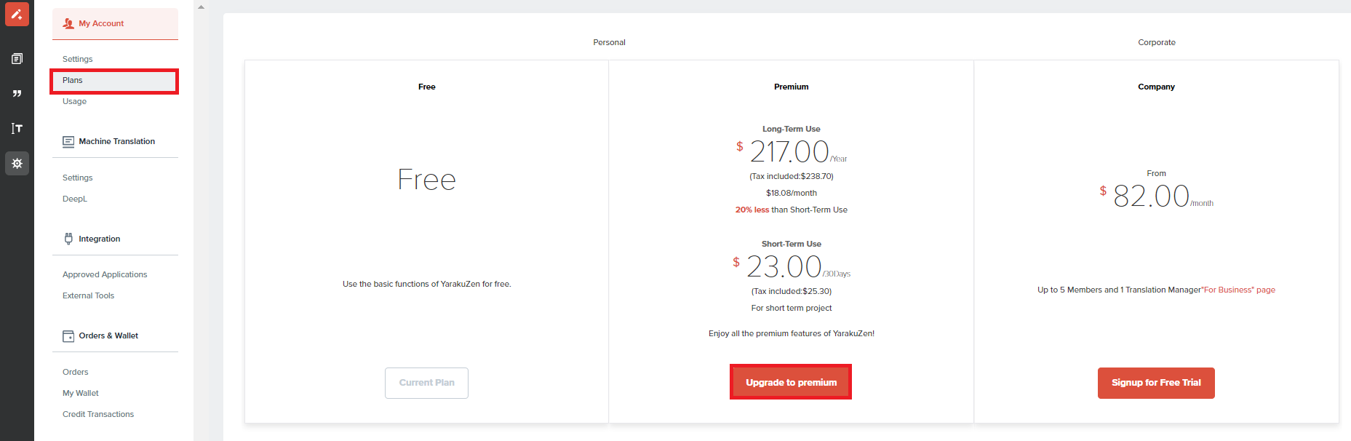Click the My Account user icon
This screenshot has width=1351, height=441.
pos(68,23)
